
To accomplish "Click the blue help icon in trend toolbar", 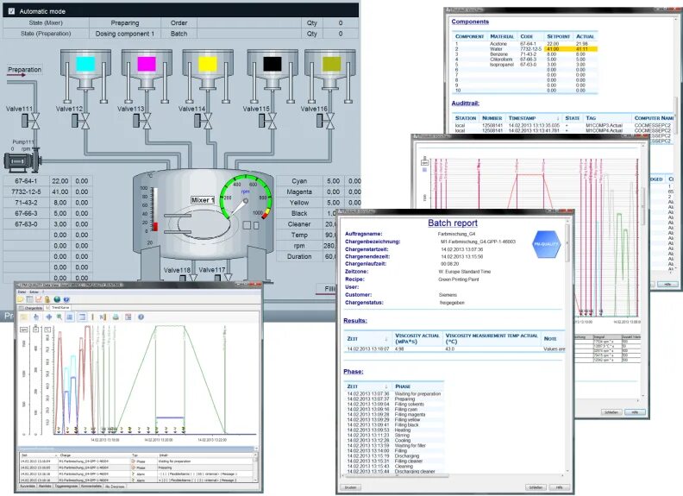I will click(141, 317).
